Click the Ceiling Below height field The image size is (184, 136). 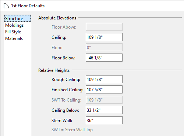(104, 110)
